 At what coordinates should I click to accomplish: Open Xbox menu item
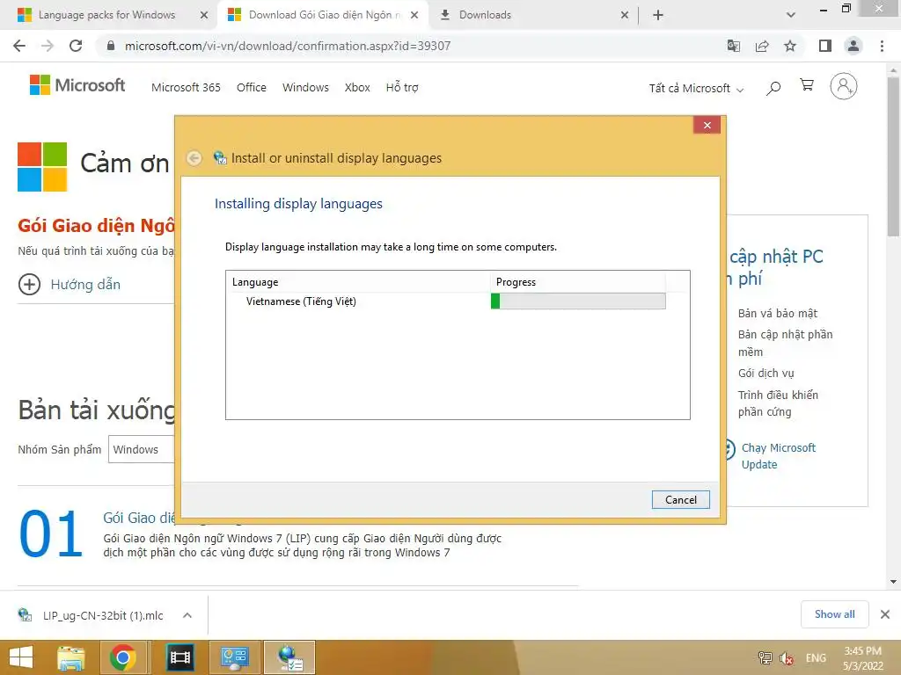coord(357,87)
